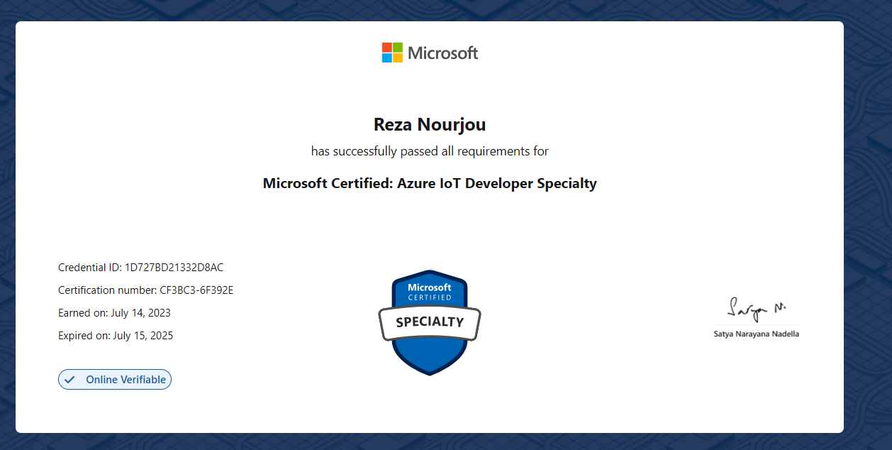Click the Online Verifiable button
The width and height of the screenshot is (892, 450).
115,380
